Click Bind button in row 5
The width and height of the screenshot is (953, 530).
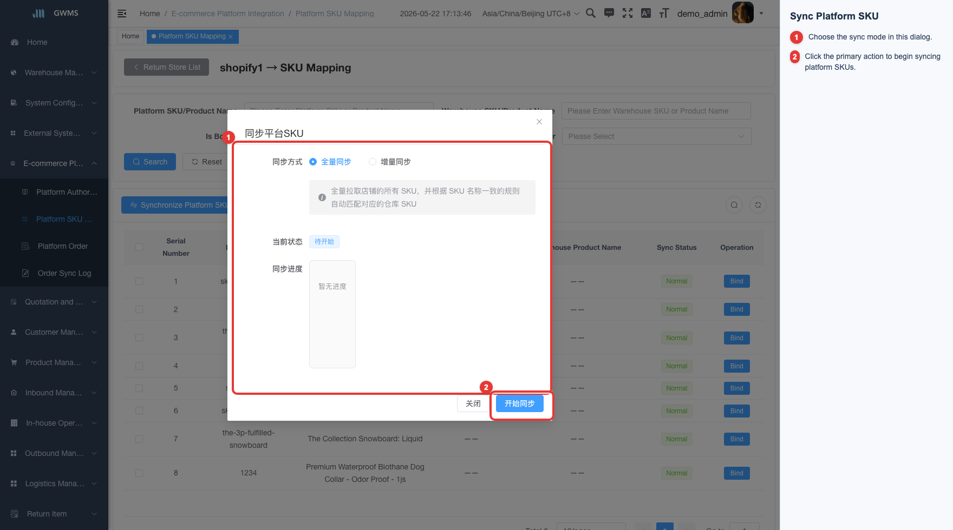coord(737,388)
